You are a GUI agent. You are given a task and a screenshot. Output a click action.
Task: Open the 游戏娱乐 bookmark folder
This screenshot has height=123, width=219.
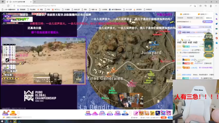click(x=138, y=10)
